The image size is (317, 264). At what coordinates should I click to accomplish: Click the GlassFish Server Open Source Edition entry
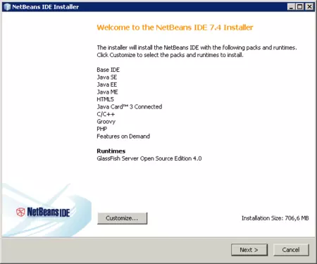point(149,158)
